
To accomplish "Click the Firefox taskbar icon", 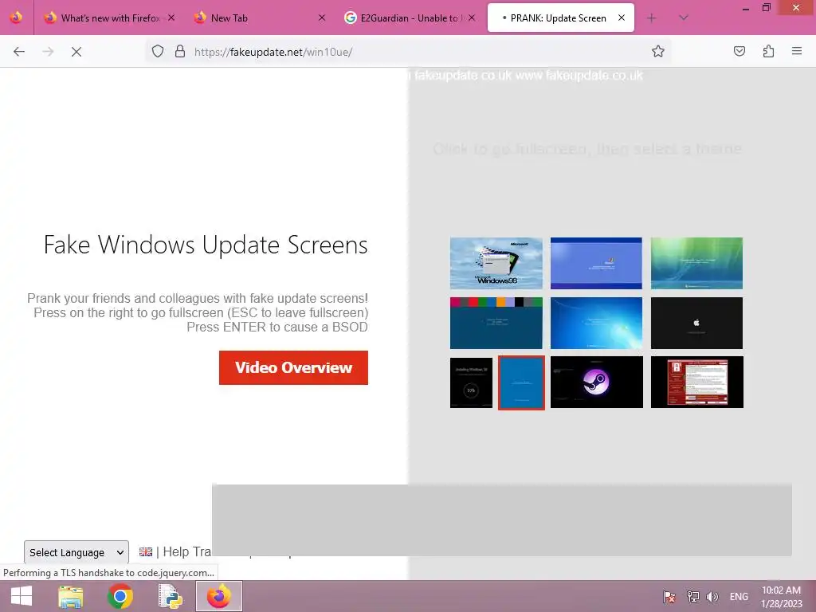I will pos(219,596).
